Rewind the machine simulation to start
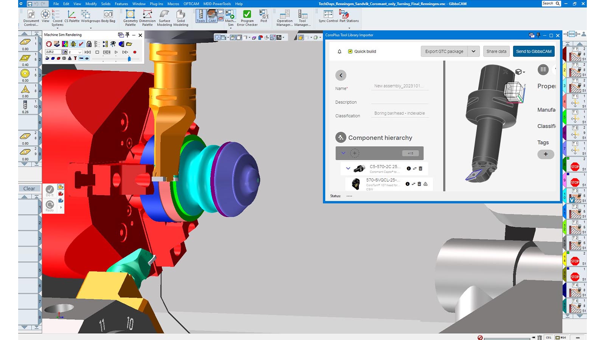 [88, 52]
